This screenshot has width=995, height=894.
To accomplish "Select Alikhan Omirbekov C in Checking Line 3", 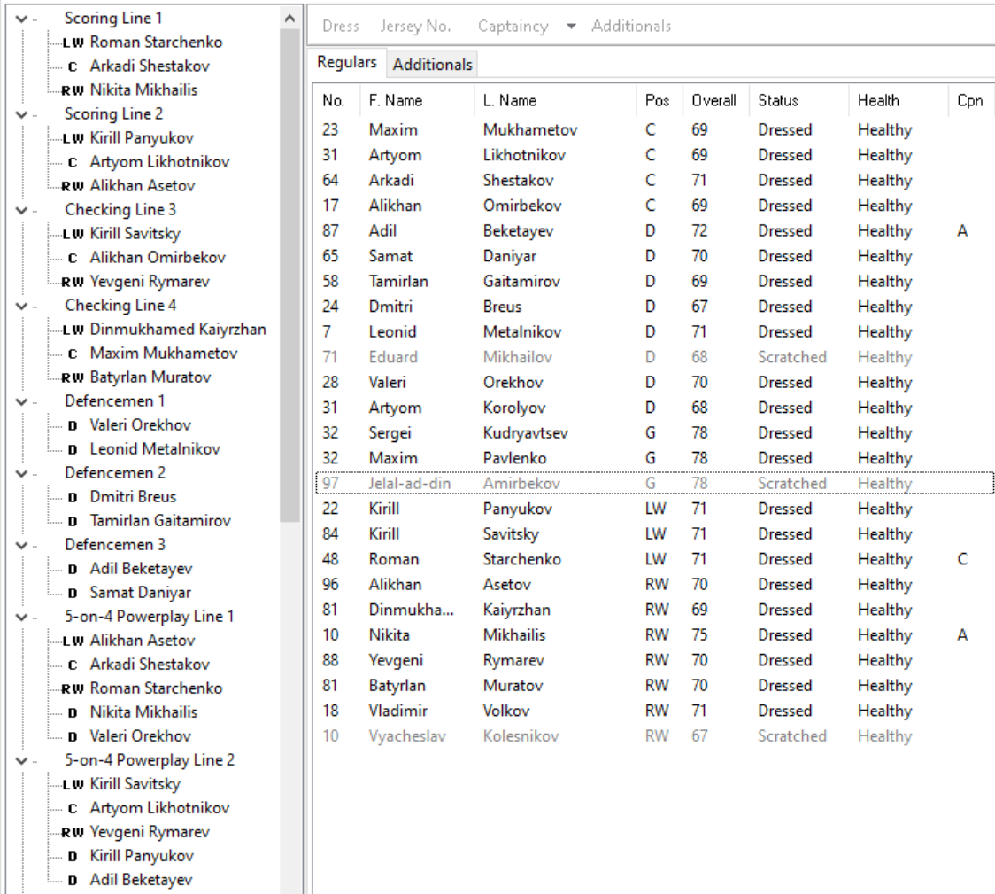I will click(x=158, y=258).
